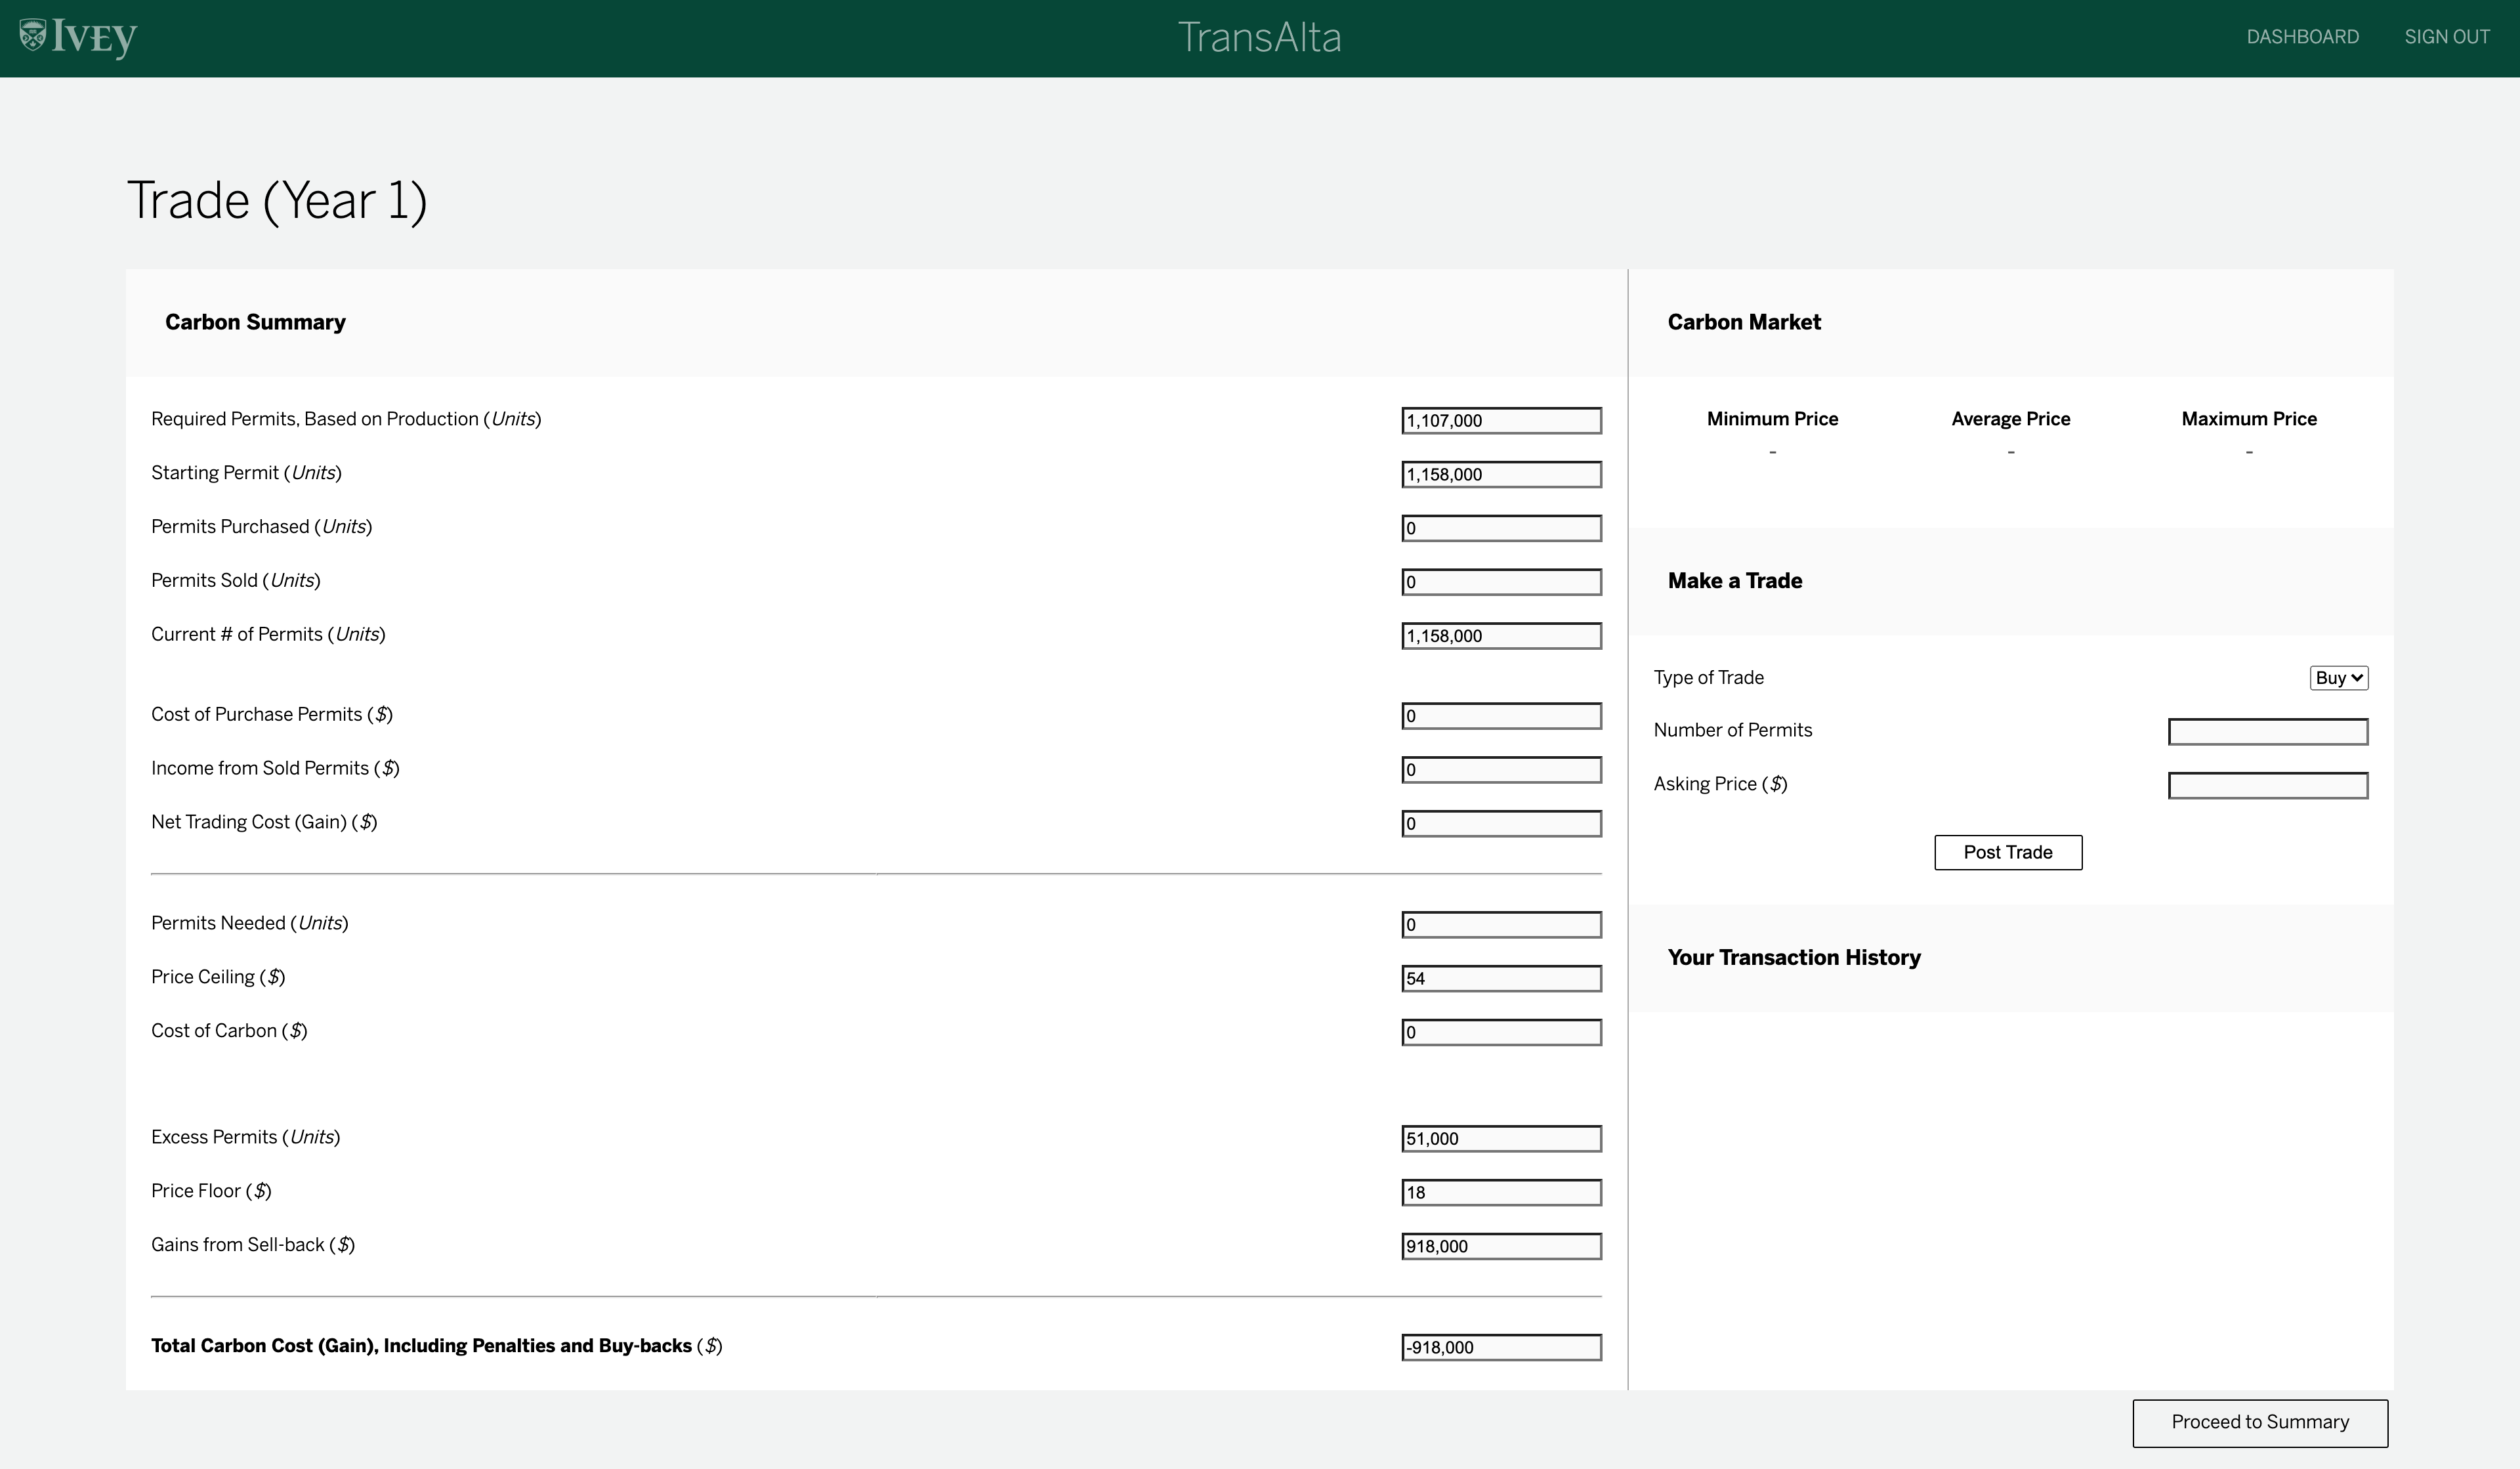The image size is (2520, 1469).
Task: Sign out of the application
Action: tap(2446, 37)
